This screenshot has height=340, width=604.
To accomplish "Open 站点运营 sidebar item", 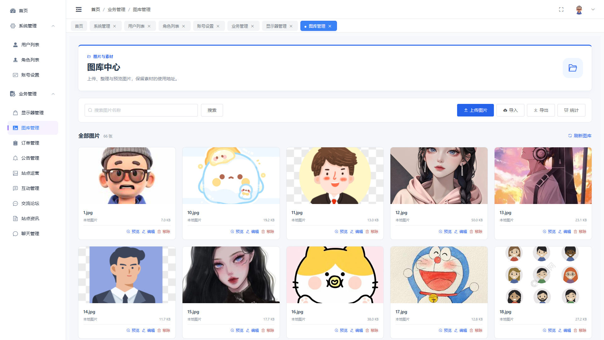I will pos(33,173).
